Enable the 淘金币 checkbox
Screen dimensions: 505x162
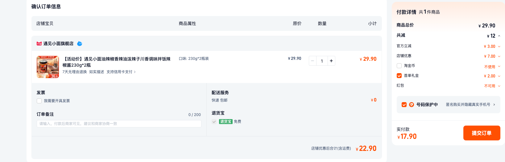click(399, 66)
